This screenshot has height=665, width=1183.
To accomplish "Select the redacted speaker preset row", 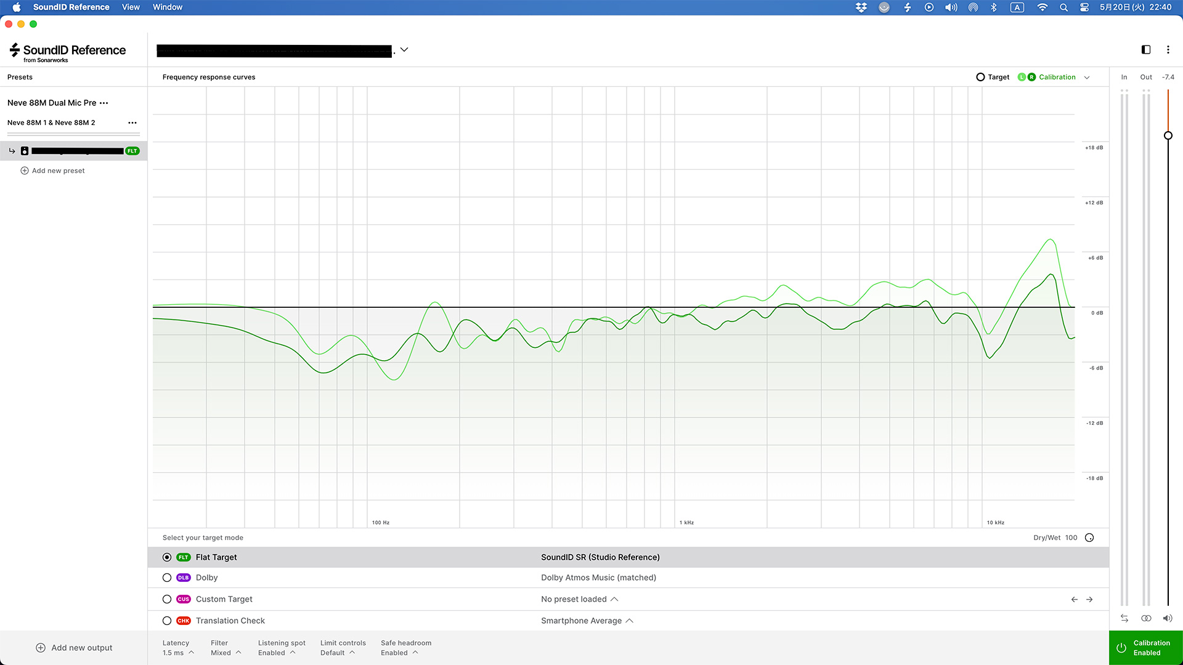I will [73, 151].
